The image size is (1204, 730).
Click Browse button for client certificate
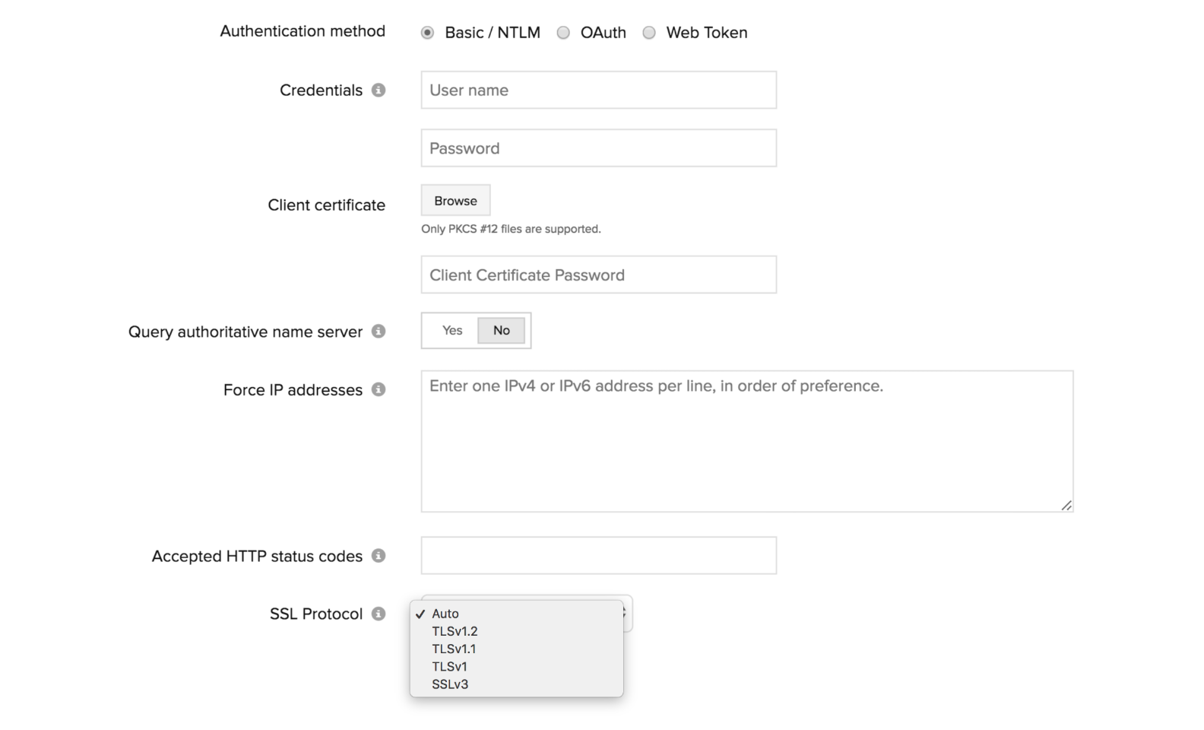(455, 201)
